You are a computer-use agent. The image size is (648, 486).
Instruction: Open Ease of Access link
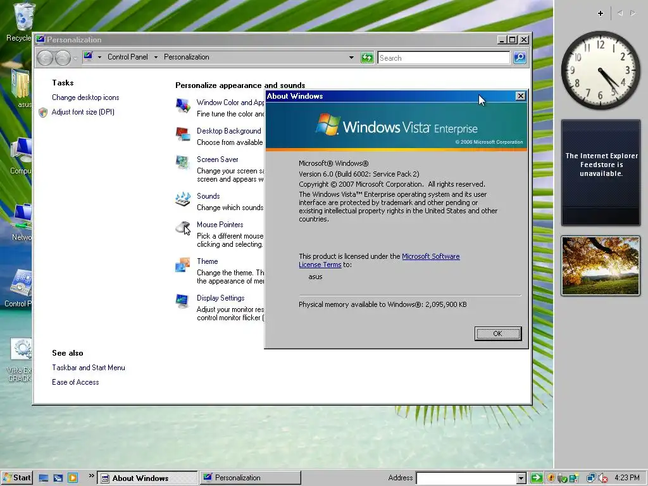pos(76,382)
